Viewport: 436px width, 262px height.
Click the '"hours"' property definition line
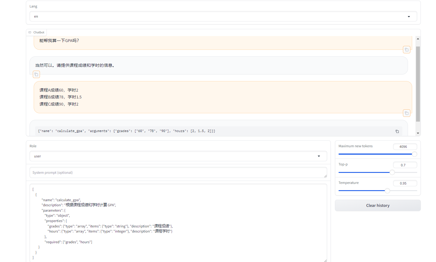point(110,231)
